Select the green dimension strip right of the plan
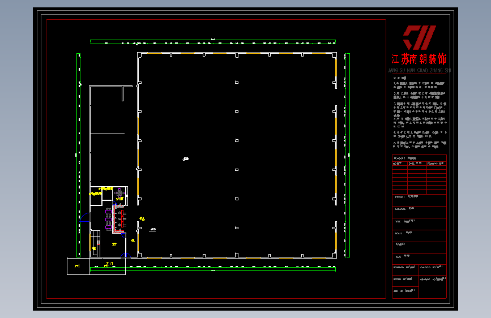491x318 pixels. 347,155
